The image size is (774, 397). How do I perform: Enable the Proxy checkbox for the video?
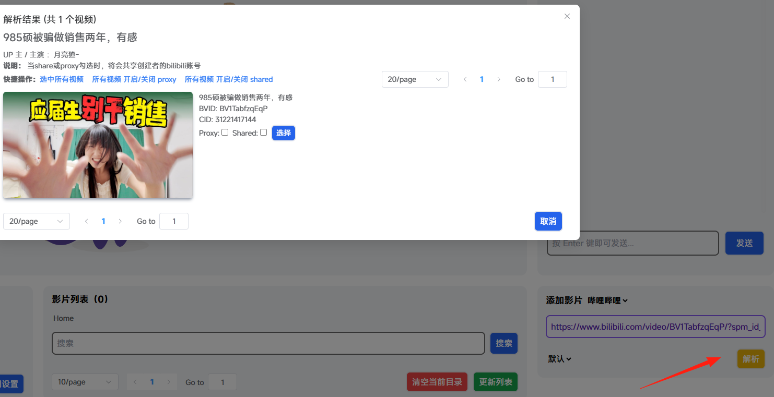(x=225, y=133)
